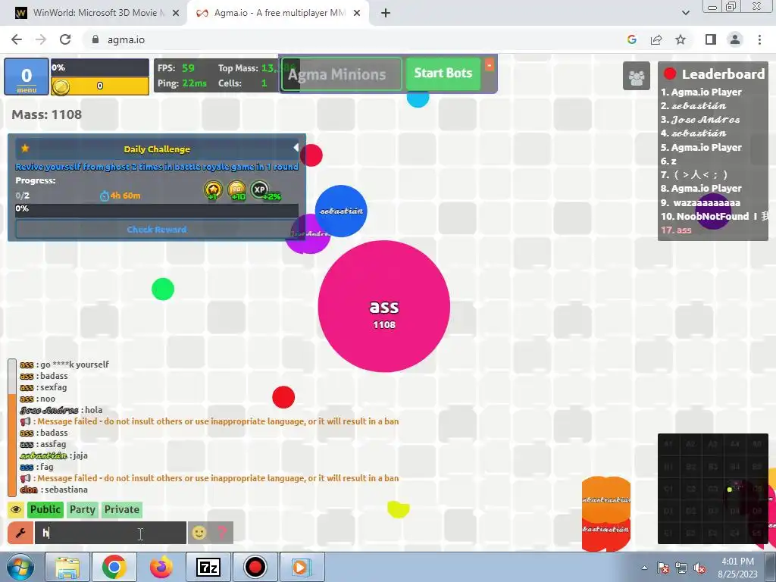Launch Firefox from taskbar
The width and height of the screenshot is (776, 582).
161,567
